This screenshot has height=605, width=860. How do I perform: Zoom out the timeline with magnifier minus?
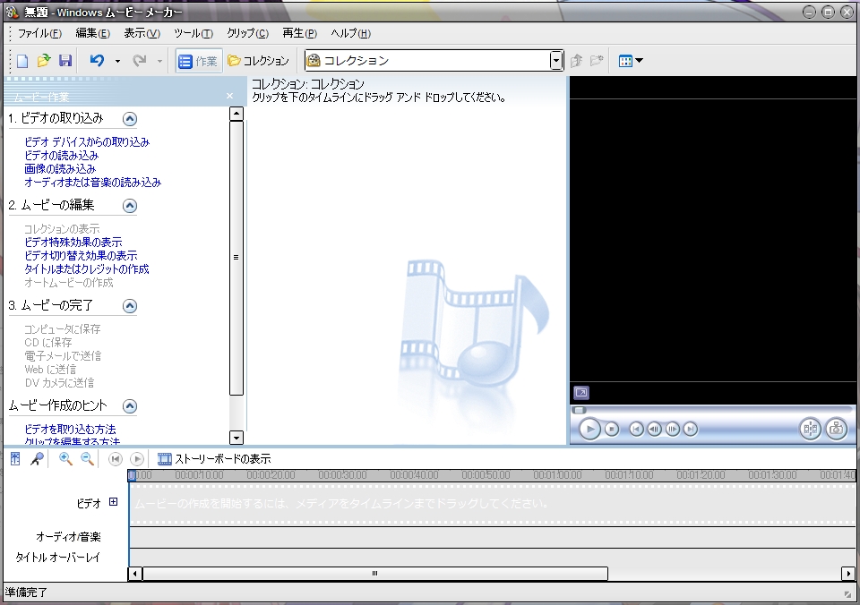(87, 459)
